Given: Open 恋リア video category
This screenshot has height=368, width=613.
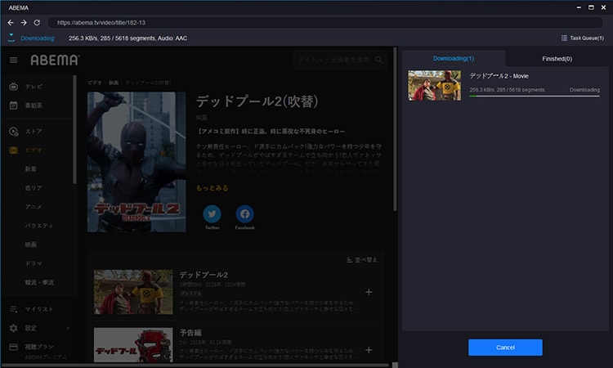Looking at the screenshot, I should point(34,188).
